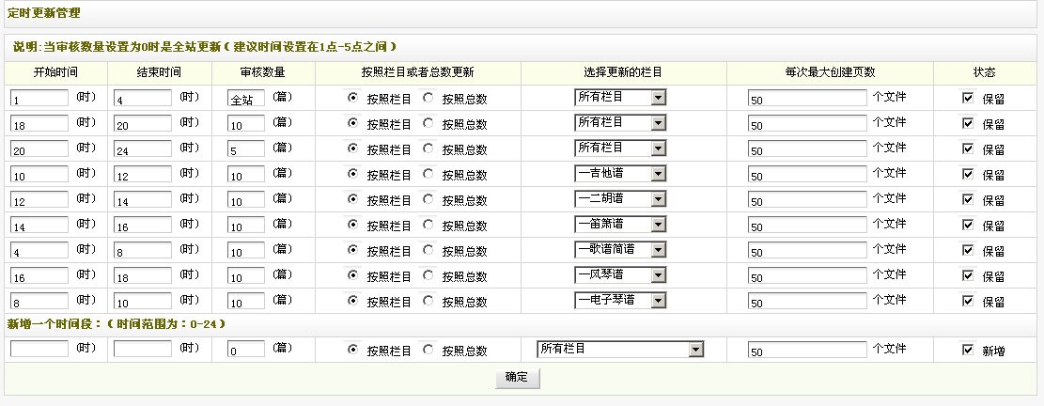
Task: Open the wide 所有栏目 dropdown in the new row
Action: [620, 349]
